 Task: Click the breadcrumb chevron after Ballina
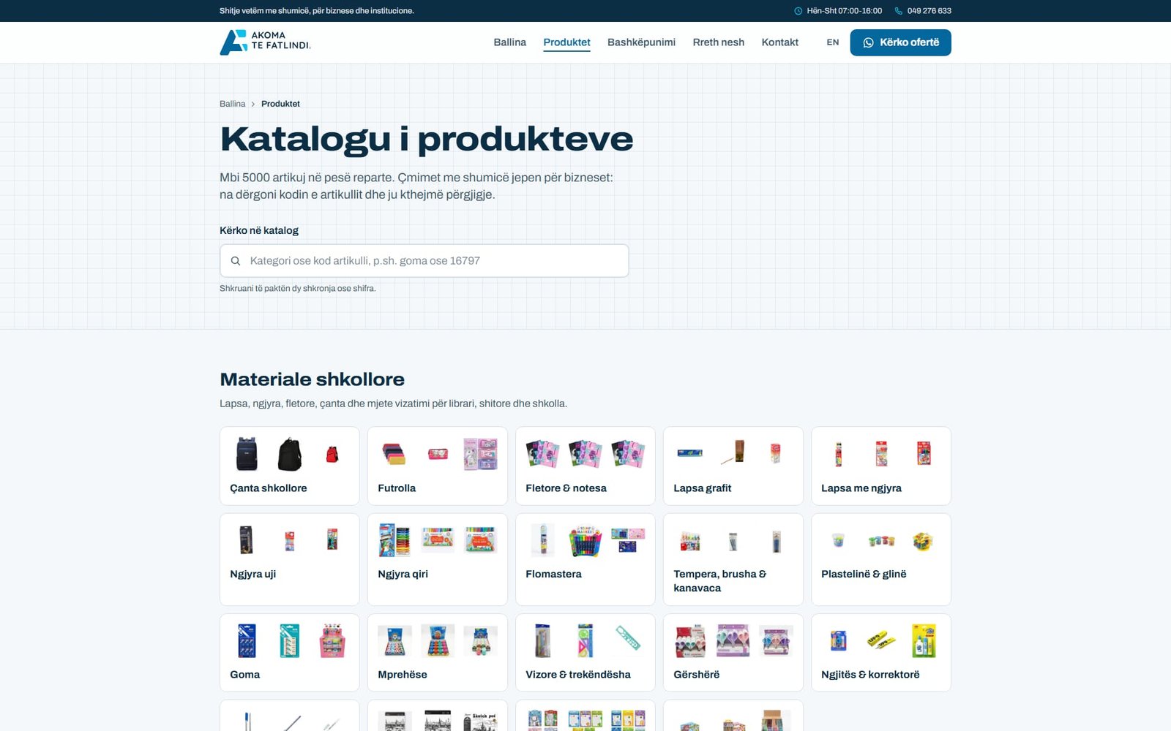tap(253, 104)
